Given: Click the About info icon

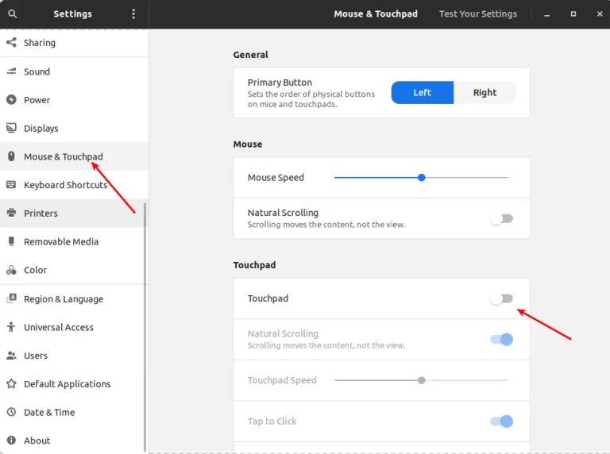Looking at the screenshot, I should coord(11,441).
